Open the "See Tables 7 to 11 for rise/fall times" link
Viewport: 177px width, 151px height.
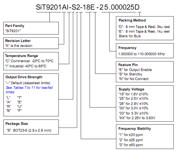point(29,90)
